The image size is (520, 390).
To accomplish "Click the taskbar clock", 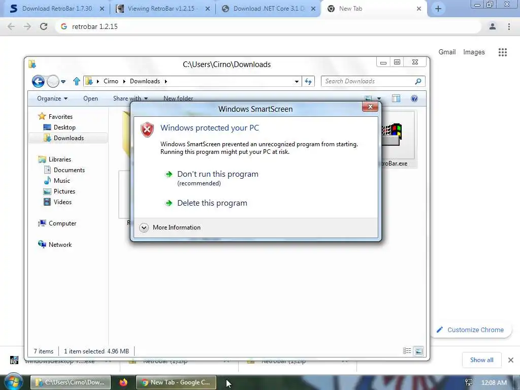I will tap(494, 383).
